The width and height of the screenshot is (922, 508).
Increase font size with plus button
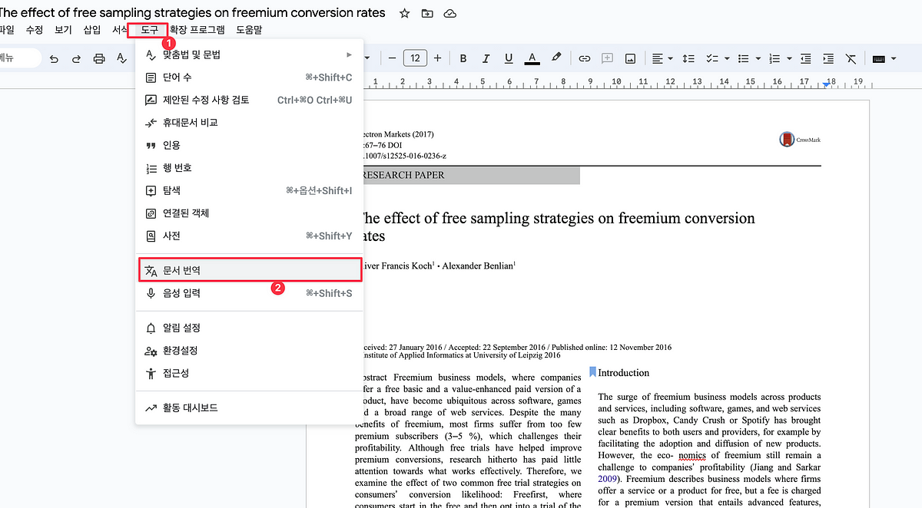point(438,58)
